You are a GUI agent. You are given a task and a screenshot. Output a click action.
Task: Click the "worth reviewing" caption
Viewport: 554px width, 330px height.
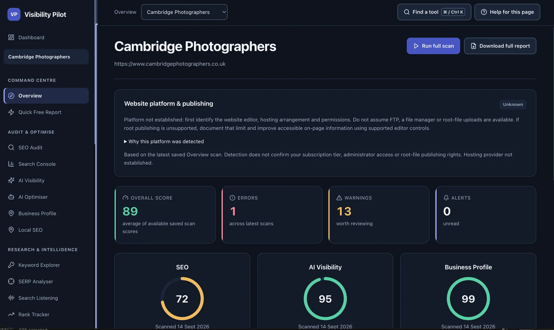355,223
